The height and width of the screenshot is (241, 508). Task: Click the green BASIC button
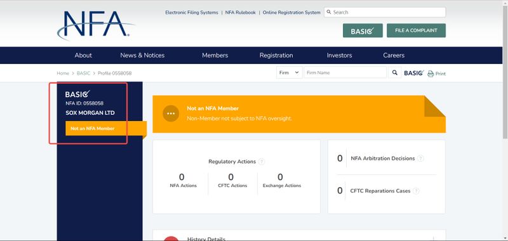coord(363,30)
